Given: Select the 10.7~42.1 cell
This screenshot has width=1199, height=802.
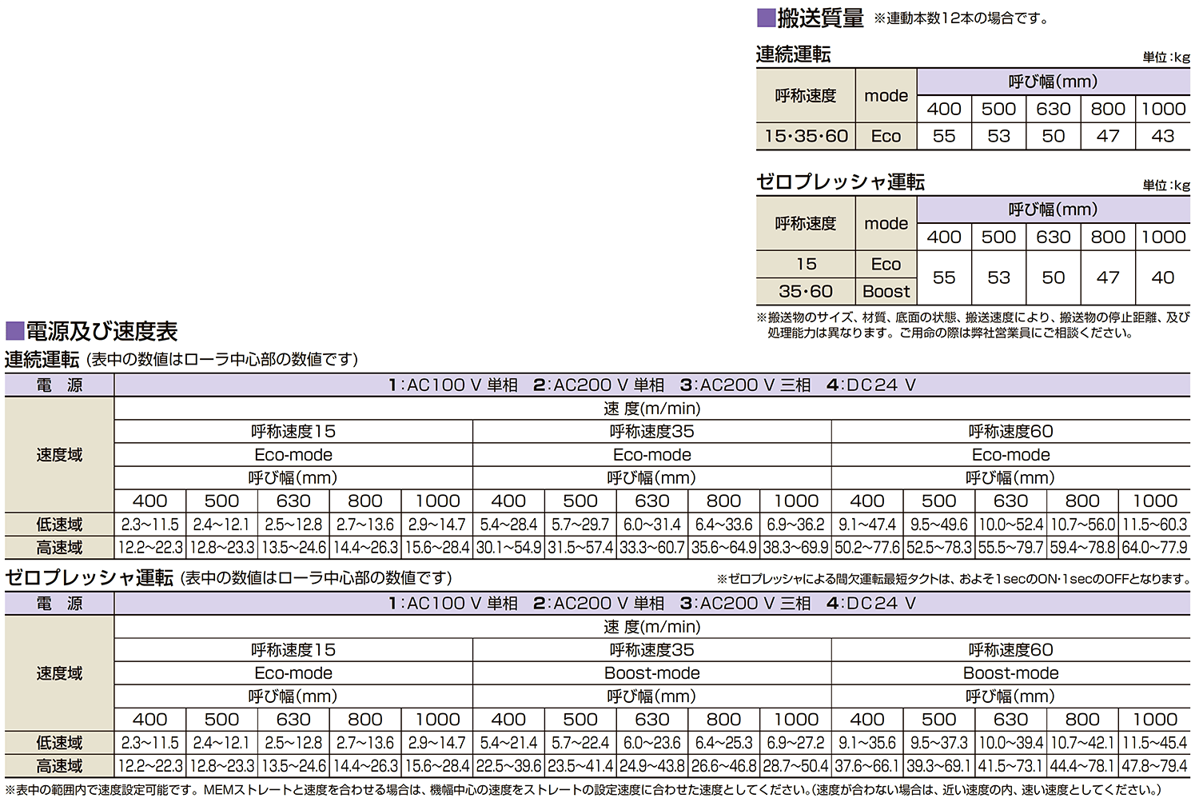Looking at the screenshot, I should (1083, 743).
